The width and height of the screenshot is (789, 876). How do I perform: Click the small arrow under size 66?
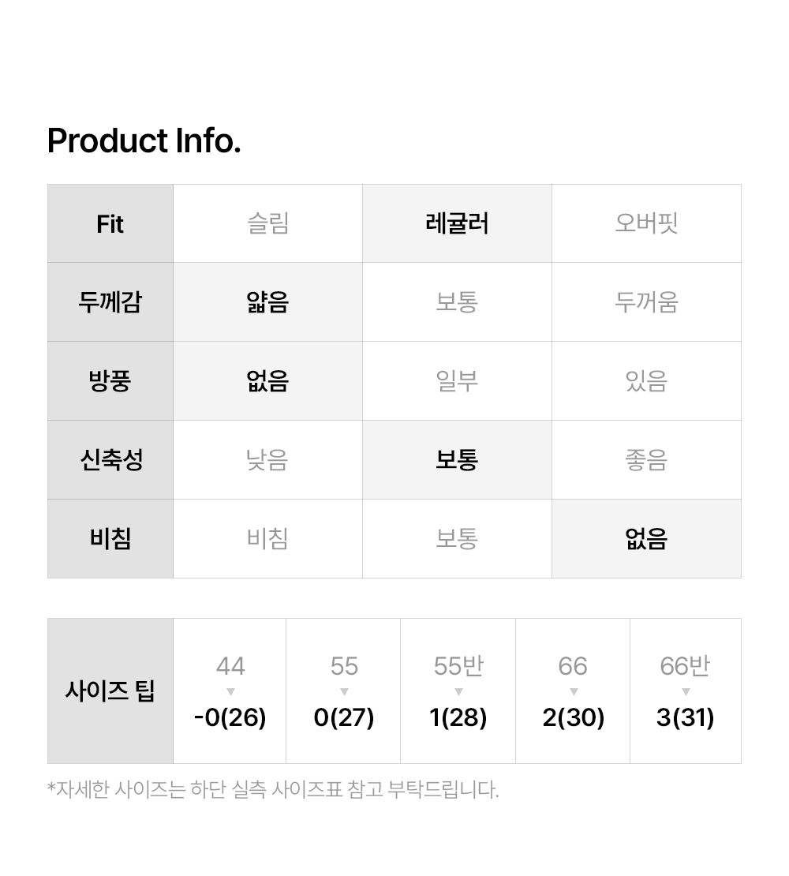point(574,692)
